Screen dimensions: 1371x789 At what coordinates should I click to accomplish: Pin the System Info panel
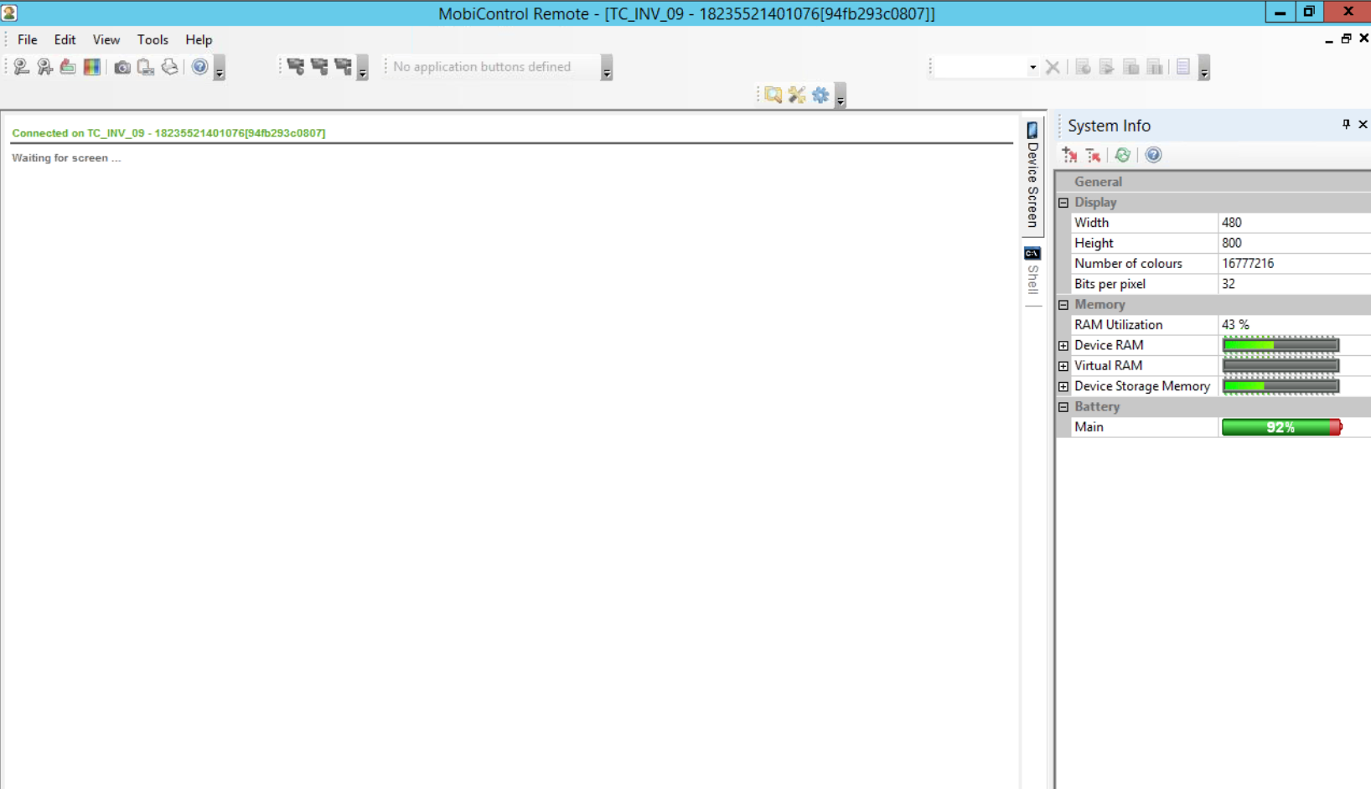(x=1346, y=125)
